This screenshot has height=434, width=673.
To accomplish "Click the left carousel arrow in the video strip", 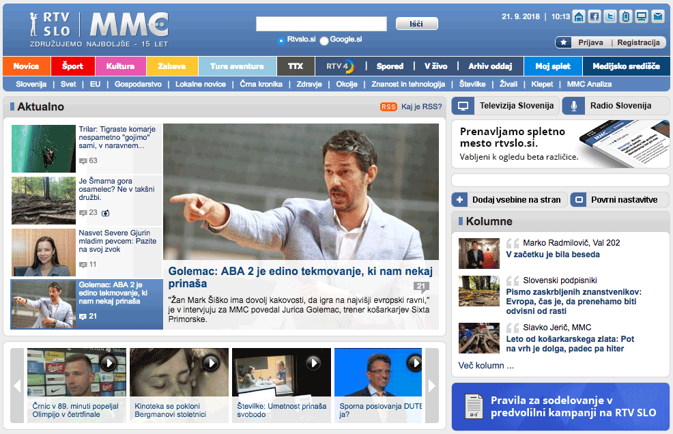I will pyautogui.click(x=17, y=386).
